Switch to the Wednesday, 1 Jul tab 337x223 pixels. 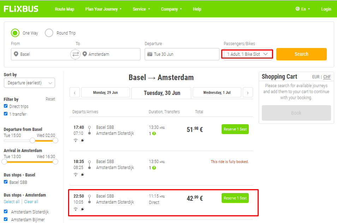(217, 93)
